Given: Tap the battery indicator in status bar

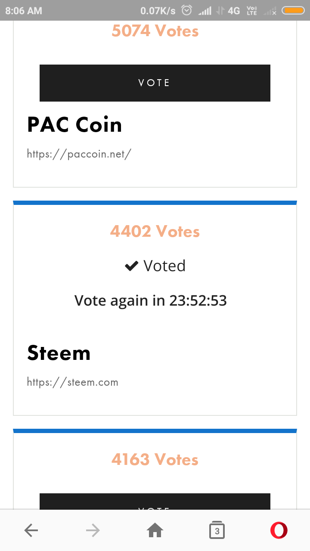Looking at the screenshot, I should (293, 10).
